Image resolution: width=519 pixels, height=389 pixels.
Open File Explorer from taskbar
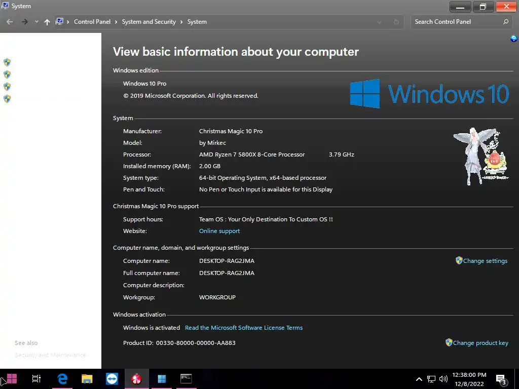click(x=87, y=379)
